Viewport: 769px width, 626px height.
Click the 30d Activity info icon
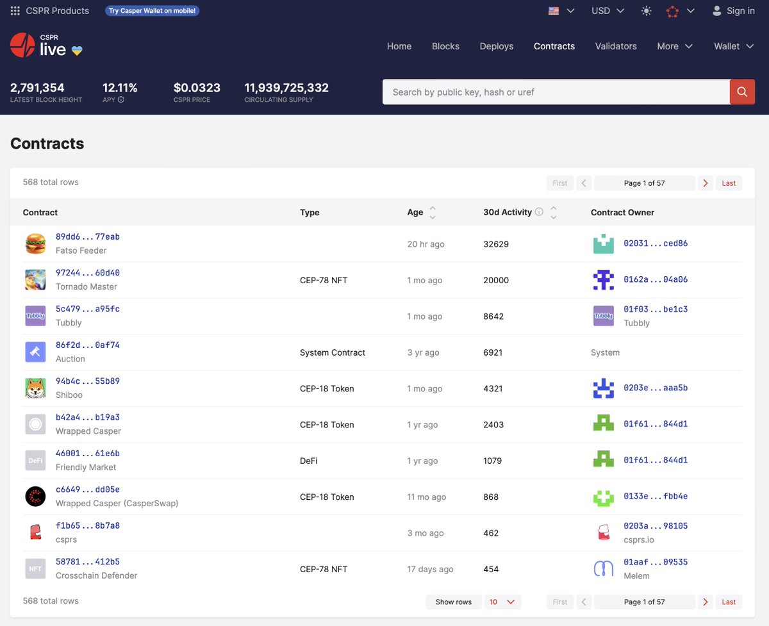click(x=539, y=212)
